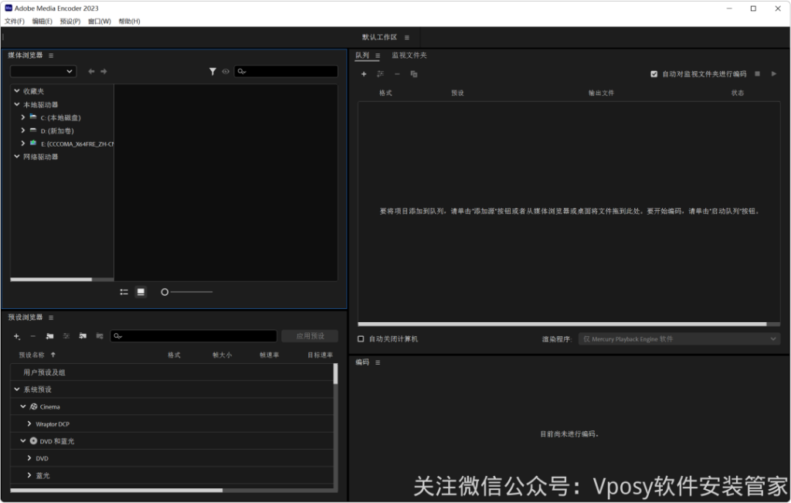Sort by 预设名称 column header
The image size is (791, 503).
[x=32, y=355]
